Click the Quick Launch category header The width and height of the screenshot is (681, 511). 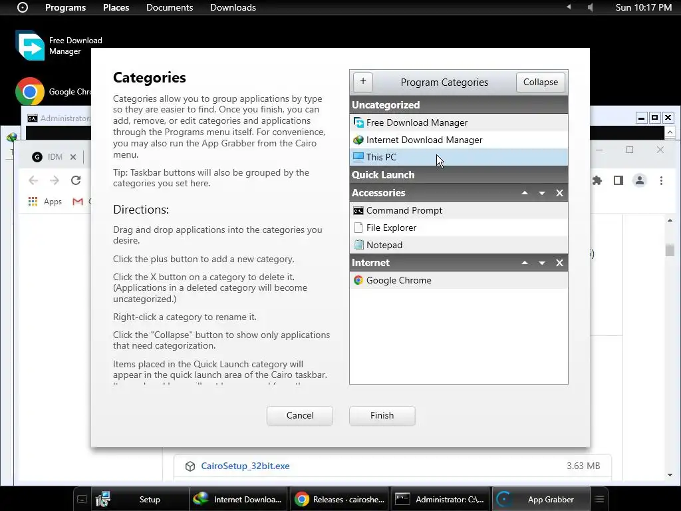coord(459,175)
